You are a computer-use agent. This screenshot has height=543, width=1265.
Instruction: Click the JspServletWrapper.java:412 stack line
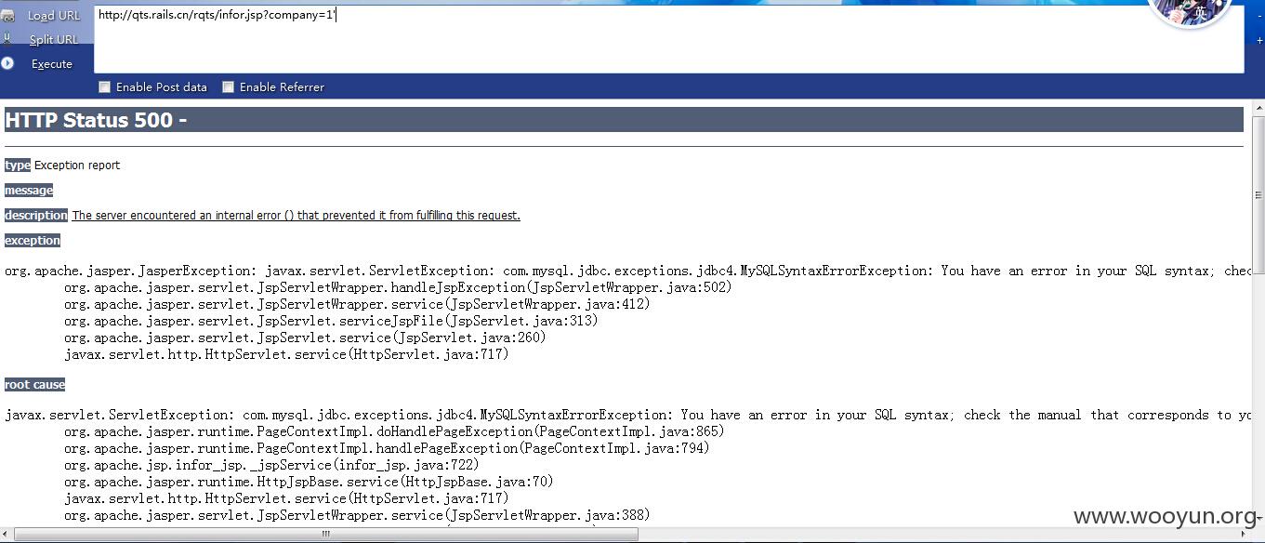pyautogui.click(x=357, y=304)
